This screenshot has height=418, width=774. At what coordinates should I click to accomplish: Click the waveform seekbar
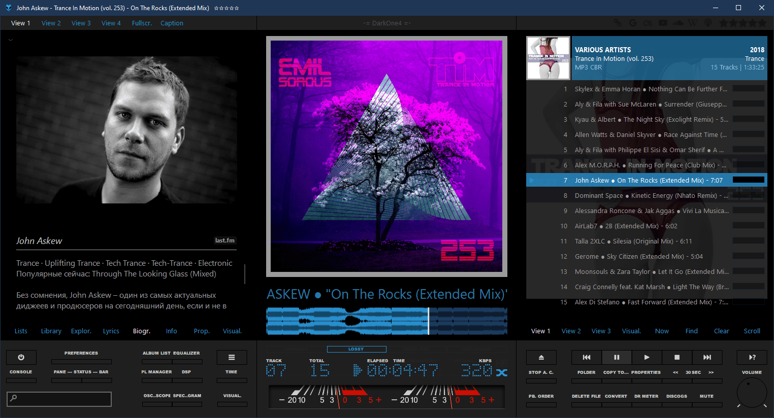point(386,321)
